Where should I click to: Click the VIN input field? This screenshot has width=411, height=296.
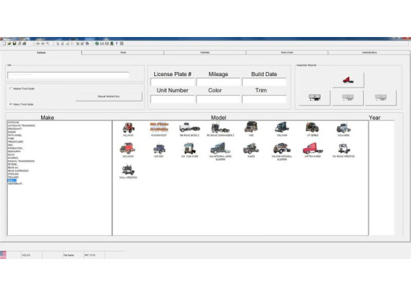[68, 75]
